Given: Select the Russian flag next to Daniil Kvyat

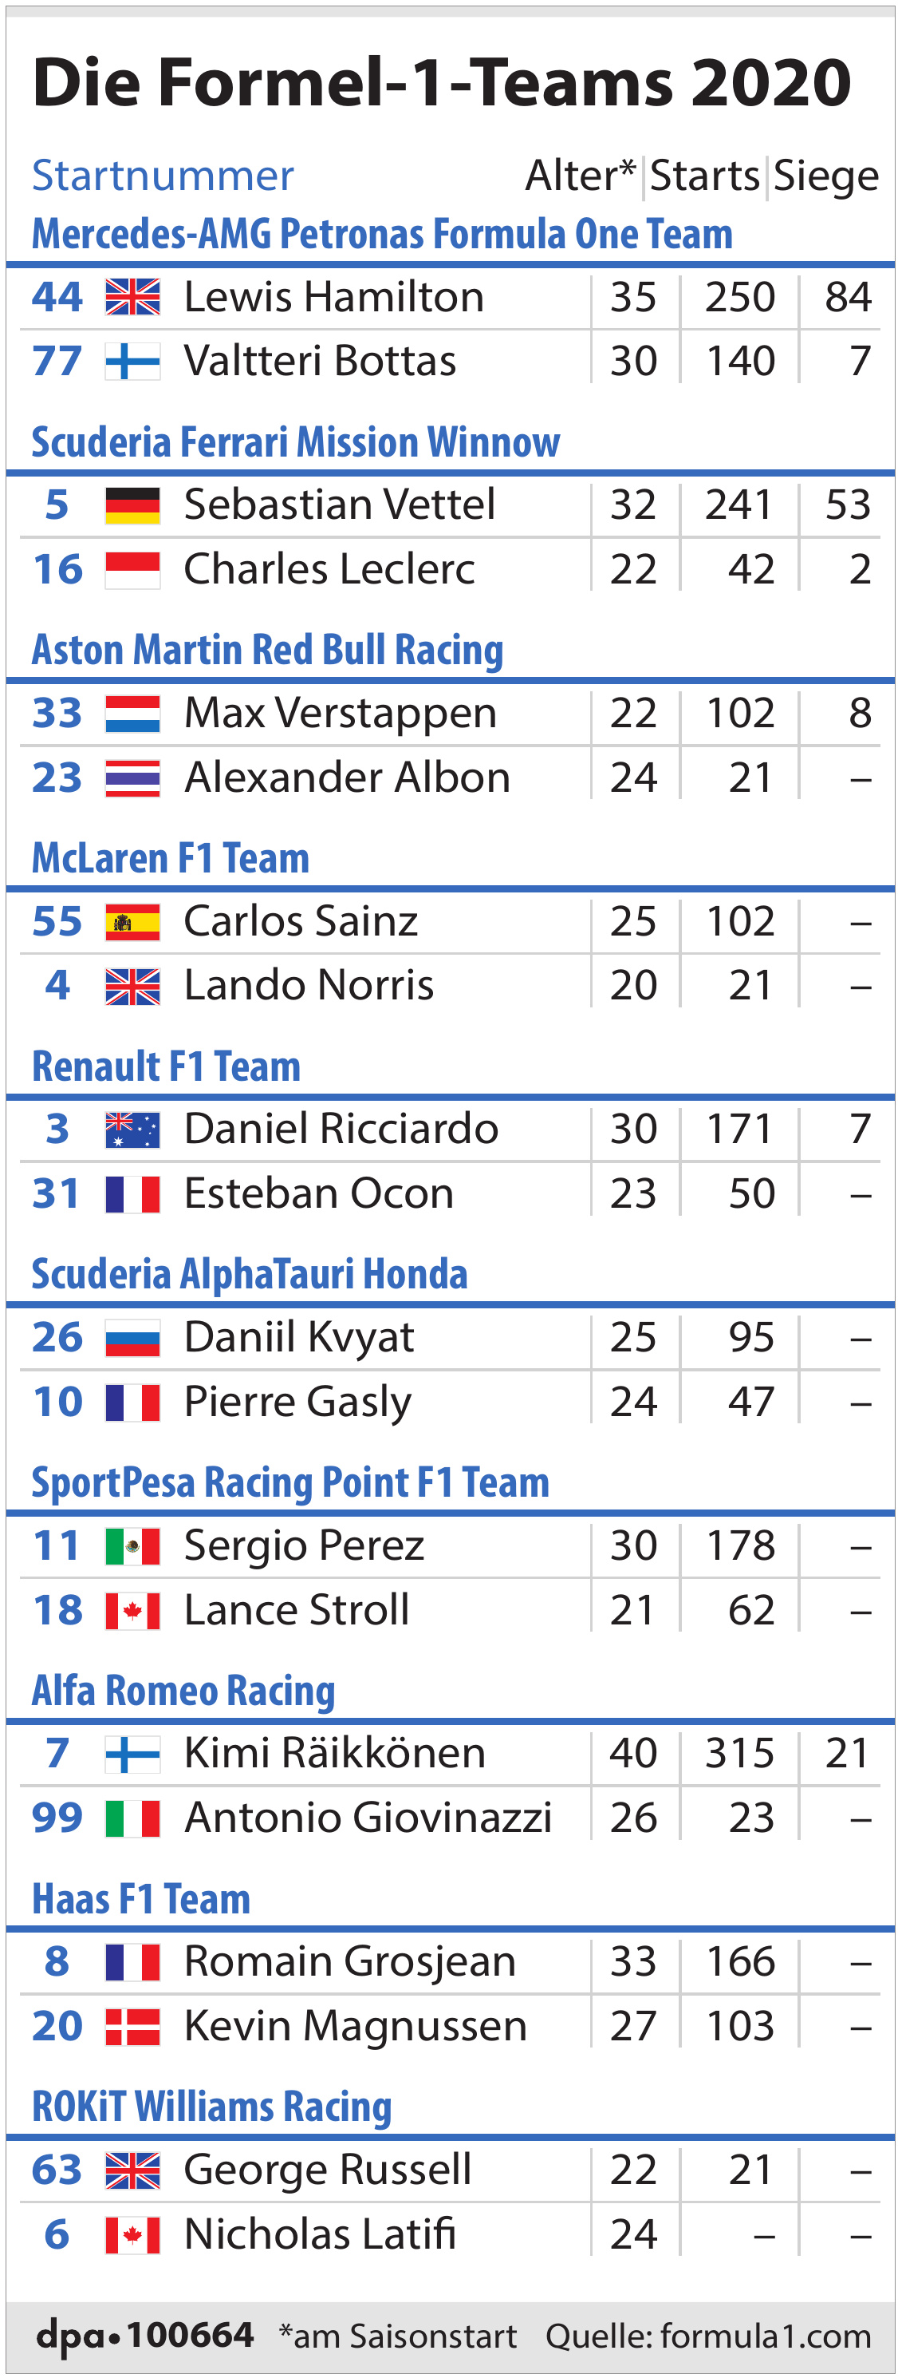Looking at the screenshot, I should 132,1338.
